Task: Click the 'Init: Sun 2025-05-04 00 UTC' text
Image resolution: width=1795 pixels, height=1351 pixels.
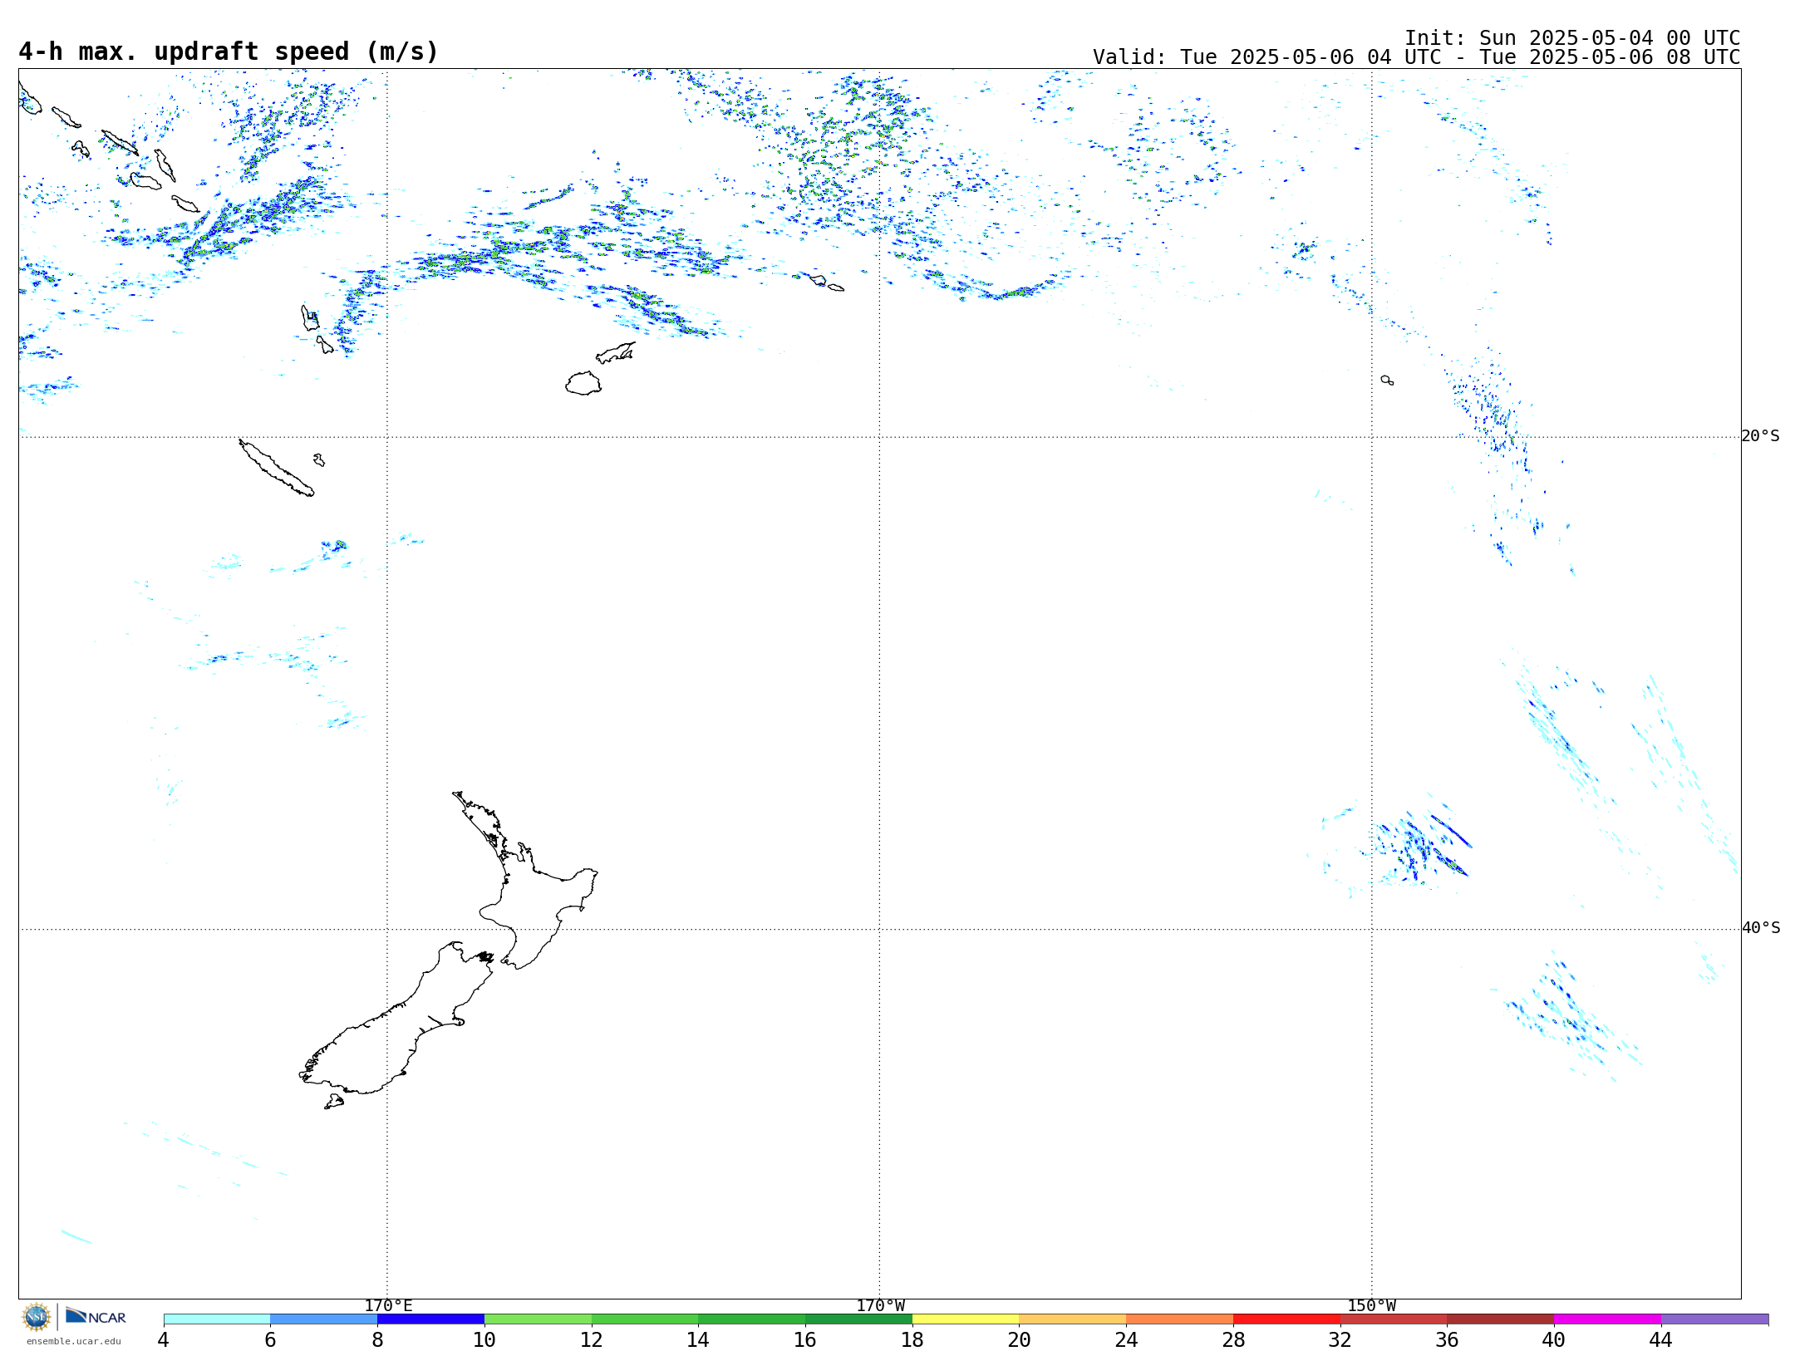Action: (x=1572, y=38)
